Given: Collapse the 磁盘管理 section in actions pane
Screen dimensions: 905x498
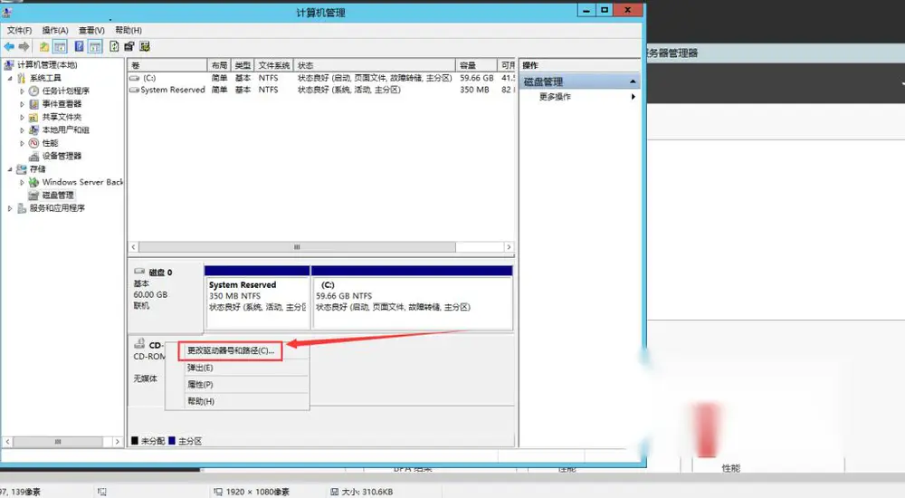Looking at the screenshot, I should [633, 81].
